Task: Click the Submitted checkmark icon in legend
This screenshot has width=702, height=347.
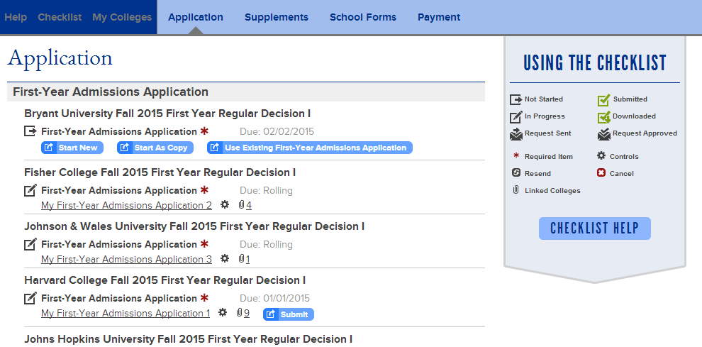Action: coord(603,100)
